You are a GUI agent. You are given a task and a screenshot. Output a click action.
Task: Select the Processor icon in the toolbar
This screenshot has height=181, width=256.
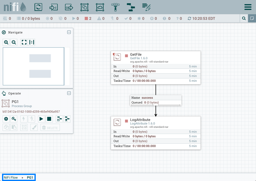pyautogui.click(x=38, y=7)
